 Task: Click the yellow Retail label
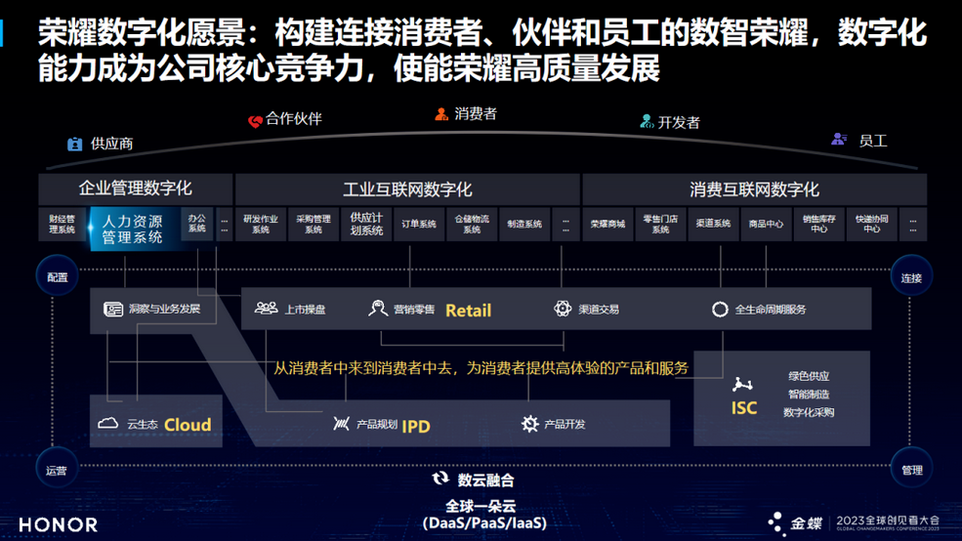click(x=468, y=311)
